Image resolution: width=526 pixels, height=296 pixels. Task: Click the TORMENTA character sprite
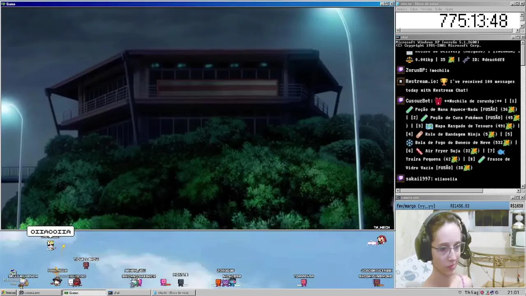coord(304,282)
